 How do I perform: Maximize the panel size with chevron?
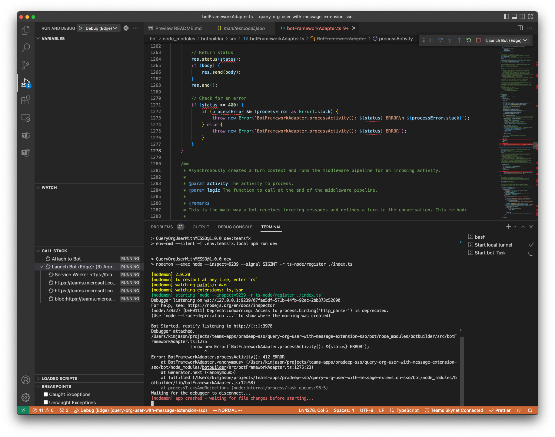point(523,227)
